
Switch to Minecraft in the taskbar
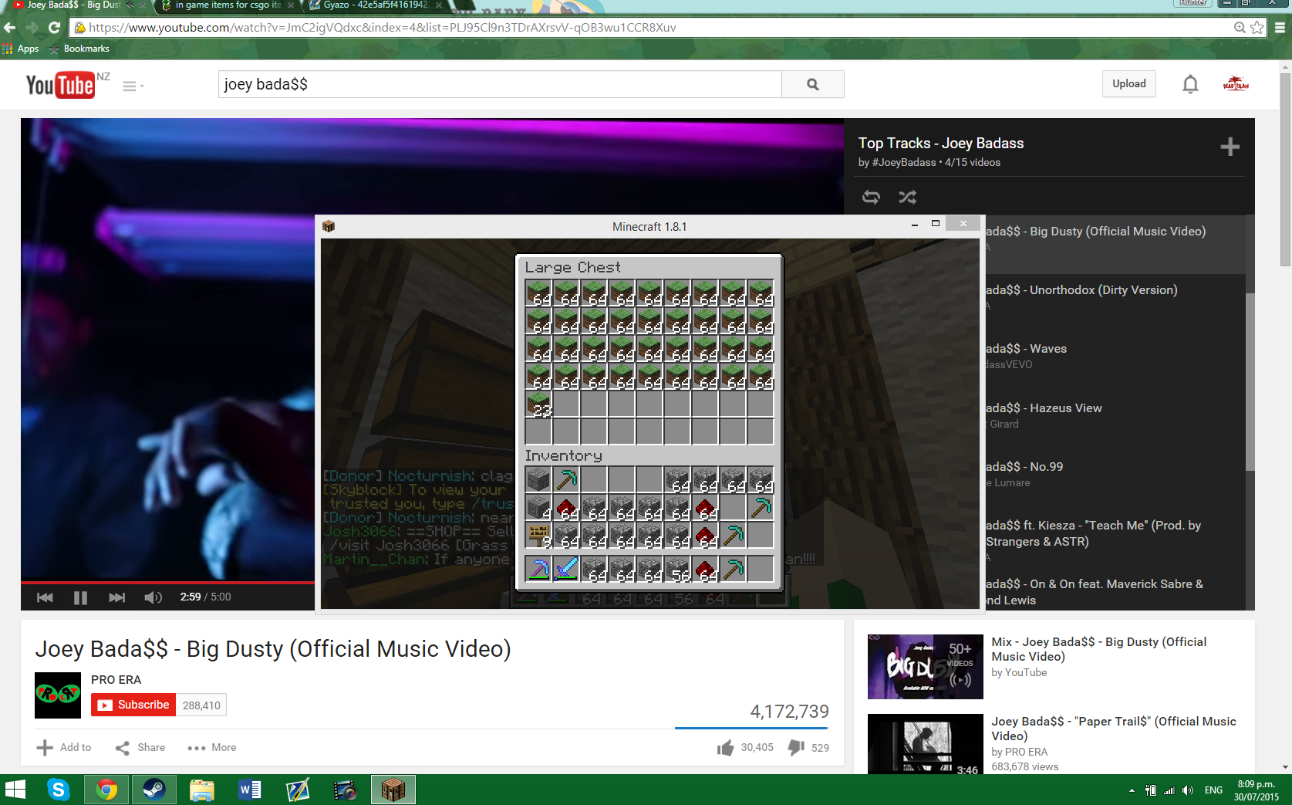(x=393, y=790)
